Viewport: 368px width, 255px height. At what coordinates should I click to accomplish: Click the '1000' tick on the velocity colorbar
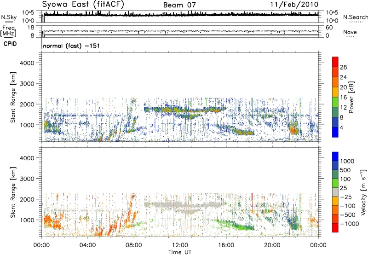[347, 161]
